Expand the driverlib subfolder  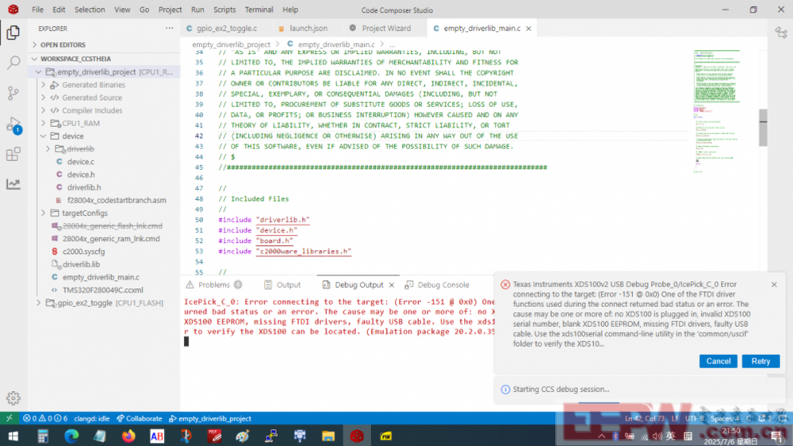tap(48, 149)
